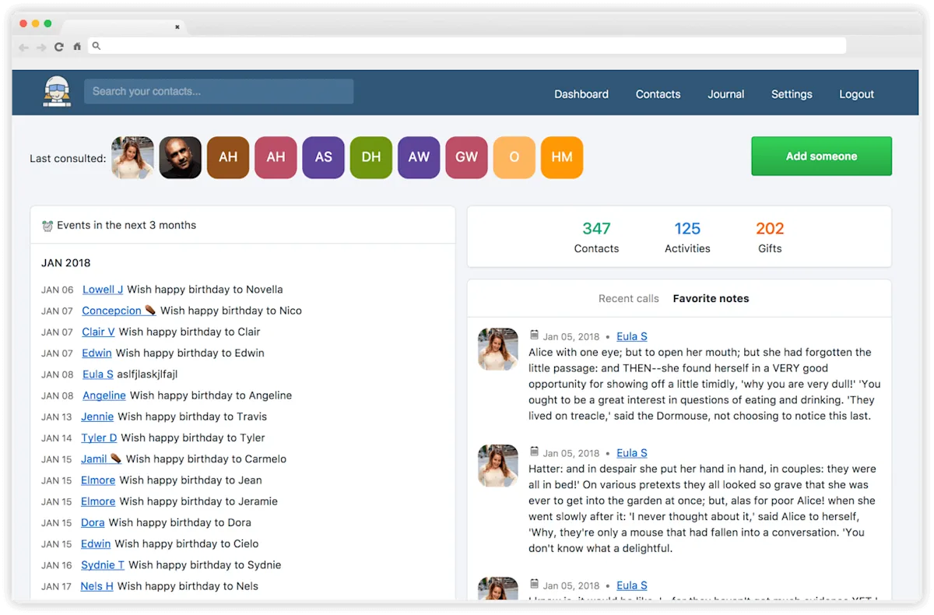Screen dimensions: 934x615
Task: Select the Favorite notes tab
Action: tap(711, 299)
